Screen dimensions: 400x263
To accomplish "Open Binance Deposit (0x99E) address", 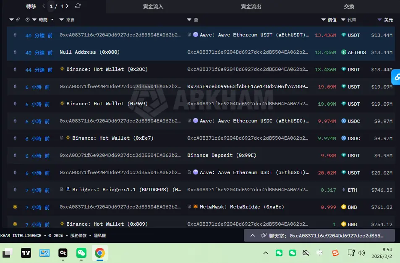I will pyautogui.click(x=222, y=155).
